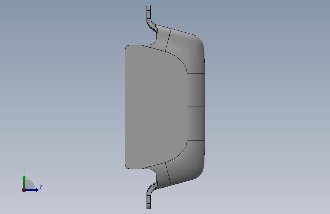Select the bottom mounting flange tab of the model
The height and width of the screenshot is (214, 330).
(148, 201)
